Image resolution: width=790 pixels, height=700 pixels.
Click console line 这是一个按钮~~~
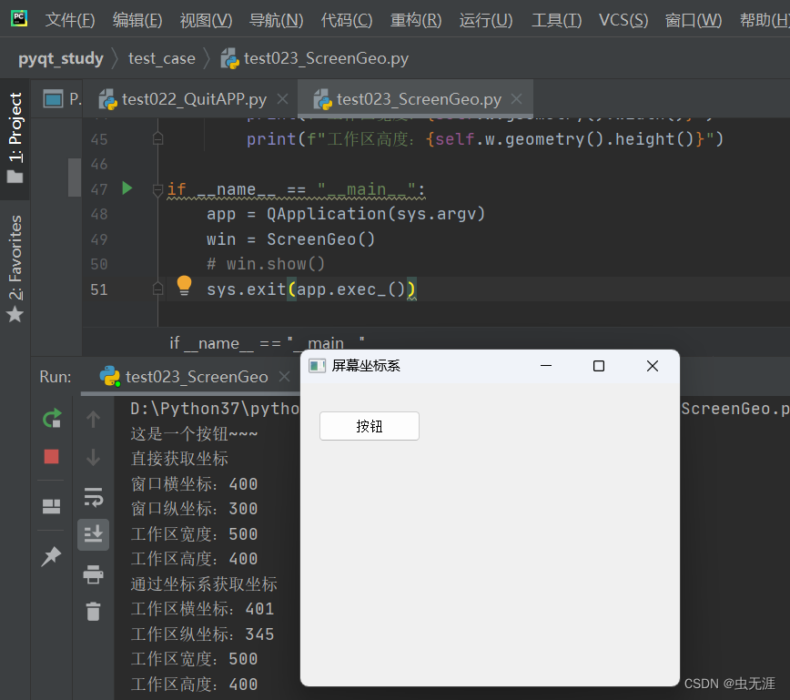coord(195,433)
